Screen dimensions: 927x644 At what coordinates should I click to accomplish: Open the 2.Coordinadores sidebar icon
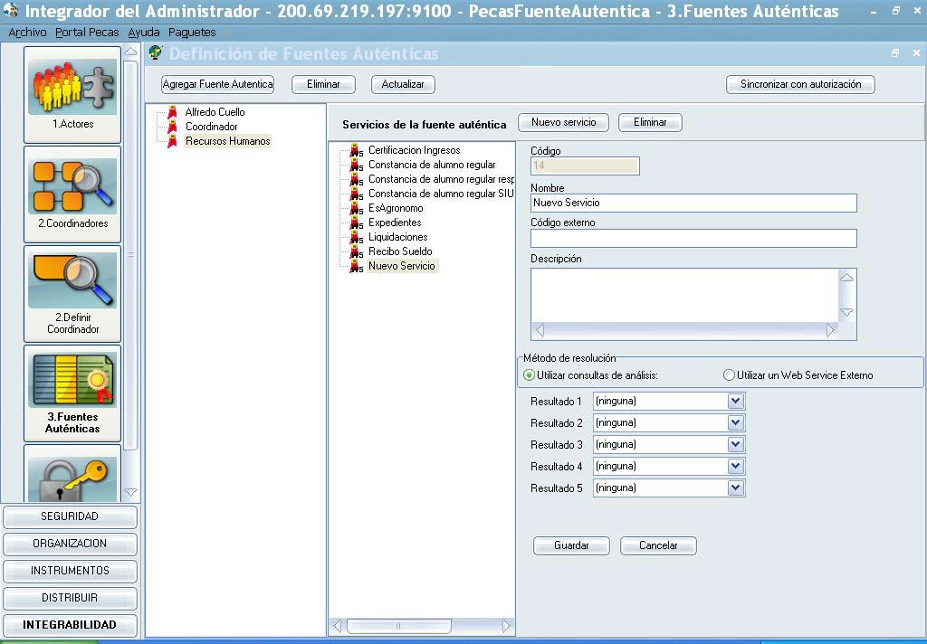coord(72,186)
